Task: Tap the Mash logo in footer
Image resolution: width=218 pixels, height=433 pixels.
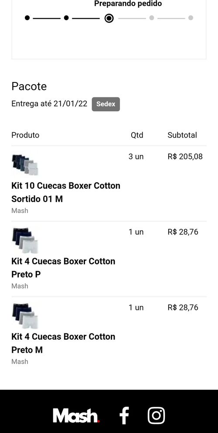Action: pyautogui.click(x=76, y=416)
